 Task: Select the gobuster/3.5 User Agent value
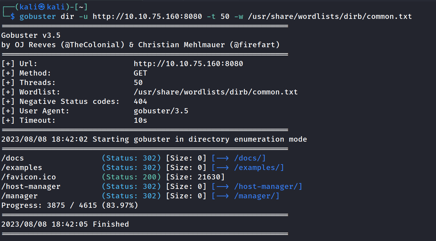161,111
